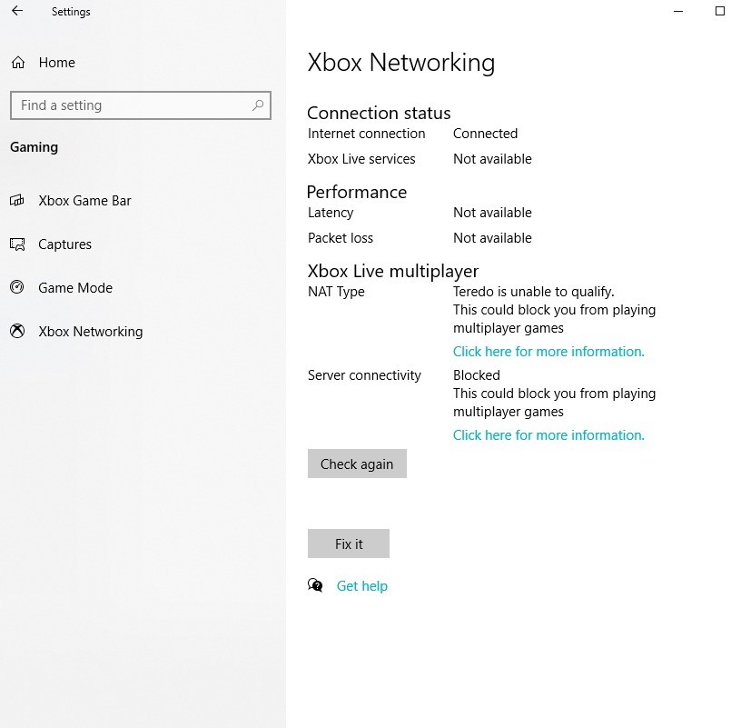Select the Captures icon
The height and width of the screenshot is (728, 731).
(x=17, y=244)
